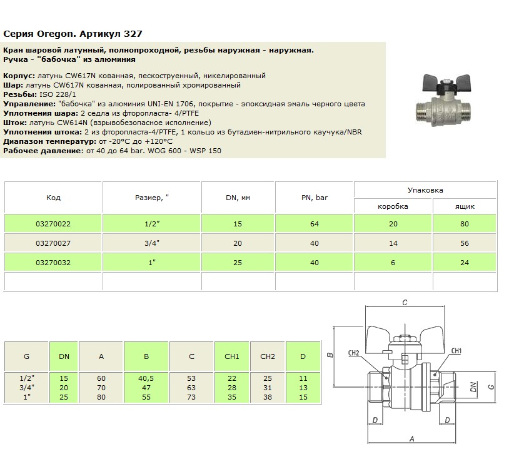509x454 pixels.
Task: Click the 1/2" size cell in the first row
Action: tap(152, 224)
